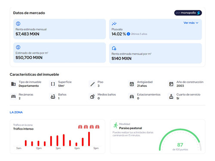This screenshot has height=161, width=215.
Task: Click the Características del inmueble heading
Action: tap(34, 74)
